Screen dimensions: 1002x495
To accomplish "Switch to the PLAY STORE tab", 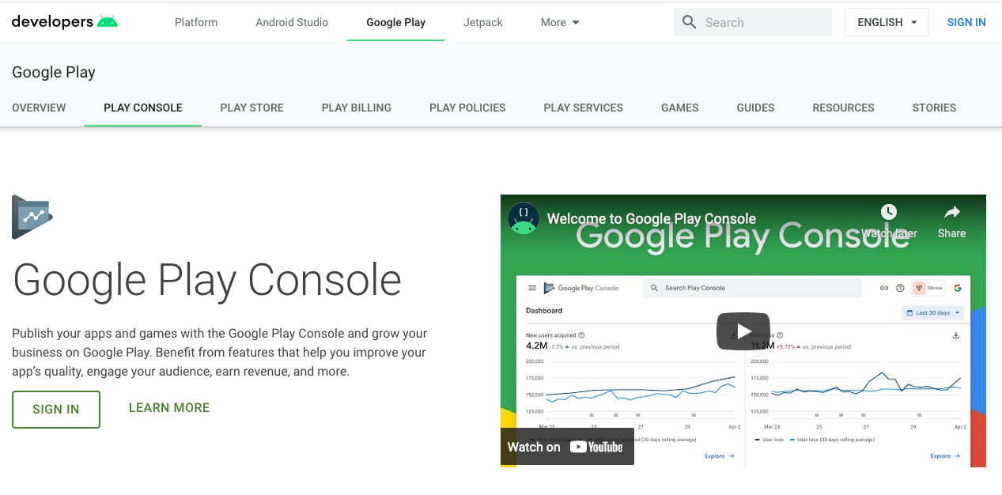I will point(252,108).
